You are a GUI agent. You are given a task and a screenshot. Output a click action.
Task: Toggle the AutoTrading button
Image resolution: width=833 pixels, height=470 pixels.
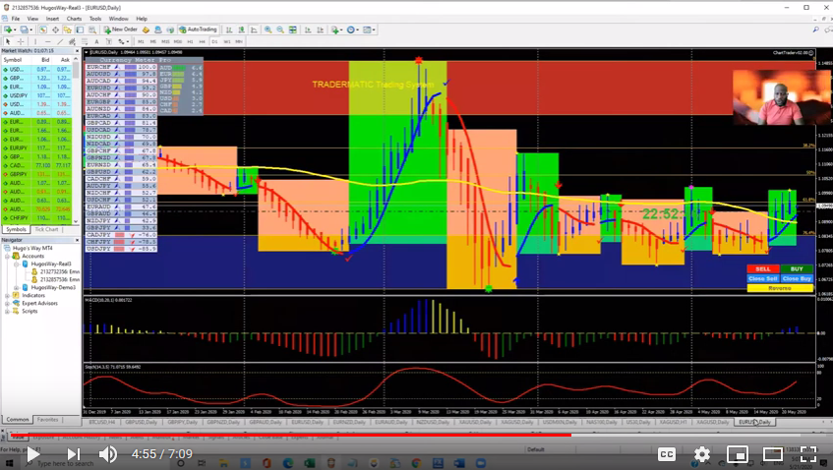198,29
